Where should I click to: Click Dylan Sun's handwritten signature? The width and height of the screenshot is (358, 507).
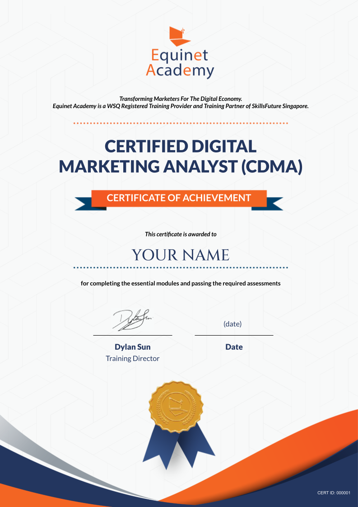coord(132,319)
